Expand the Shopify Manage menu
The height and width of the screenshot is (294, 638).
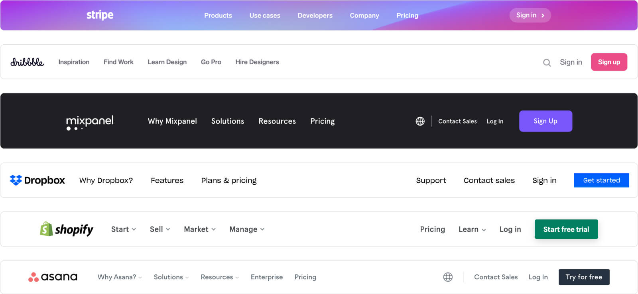246,229
